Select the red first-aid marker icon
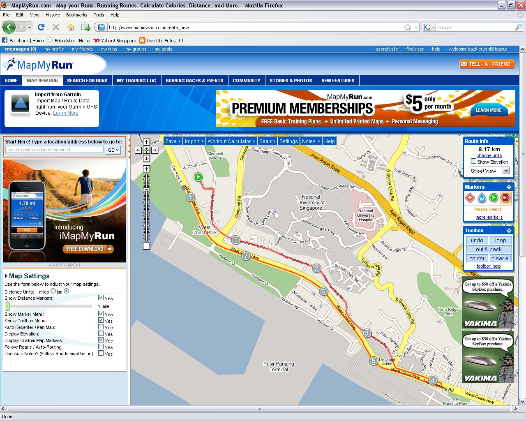This screenshot has height=421, width=526. pos(470,198)
